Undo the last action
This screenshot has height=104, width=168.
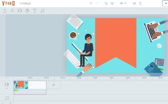click(x=91, y=3)
